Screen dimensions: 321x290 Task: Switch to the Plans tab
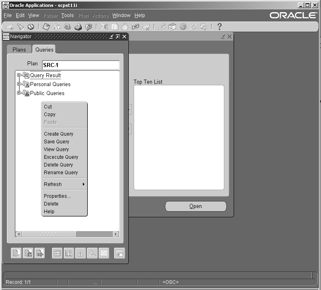coord(19,50)
